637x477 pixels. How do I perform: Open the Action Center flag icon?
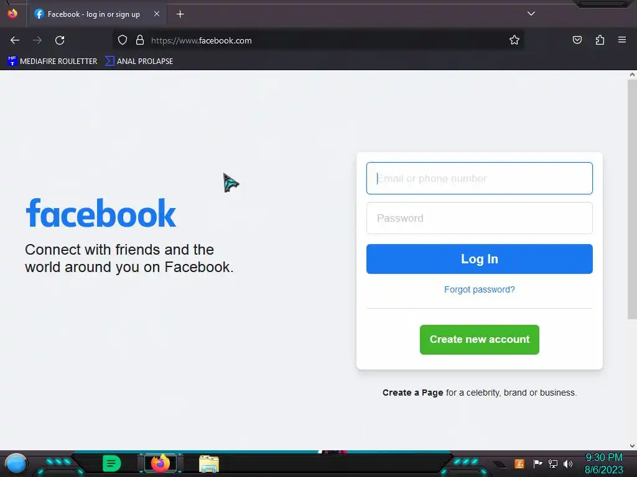pyautogui.click(x=537, y=463)
